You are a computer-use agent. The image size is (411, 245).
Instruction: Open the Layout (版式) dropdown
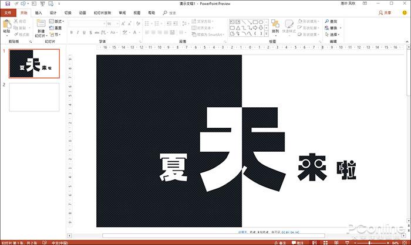pos(58,21)
